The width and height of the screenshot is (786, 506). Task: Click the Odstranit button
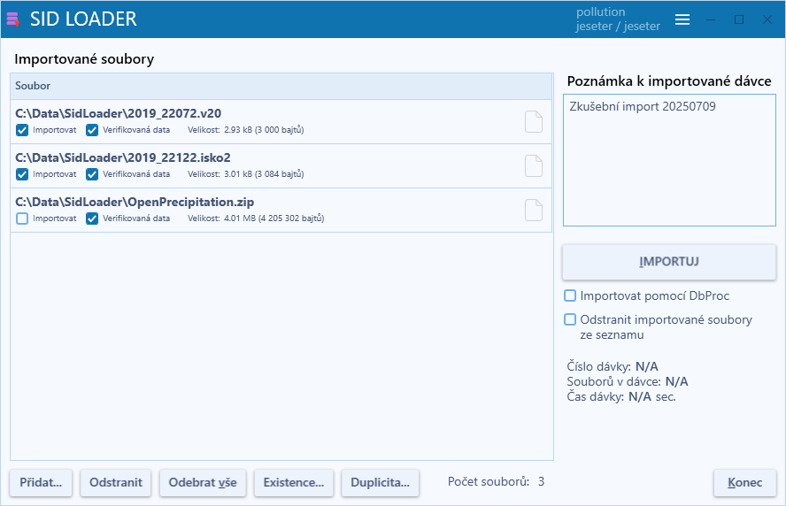coord(115,482)
